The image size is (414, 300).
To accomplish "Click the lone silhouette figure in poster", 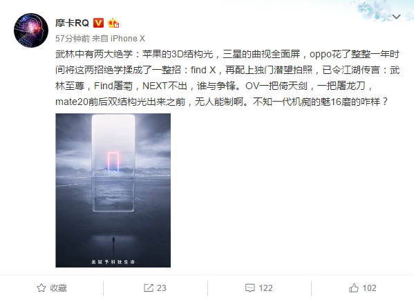I will tap(113, 242).
